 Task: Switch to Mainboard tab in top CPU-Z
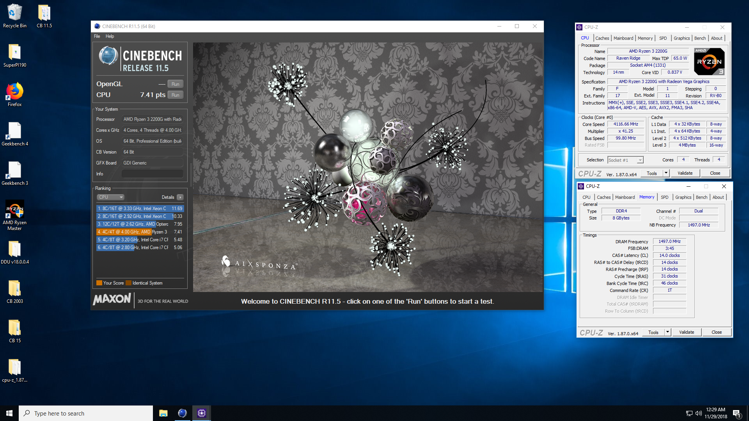(623, 38)
